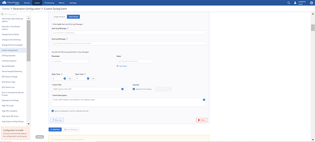Click Add Value link

[122, 66]
